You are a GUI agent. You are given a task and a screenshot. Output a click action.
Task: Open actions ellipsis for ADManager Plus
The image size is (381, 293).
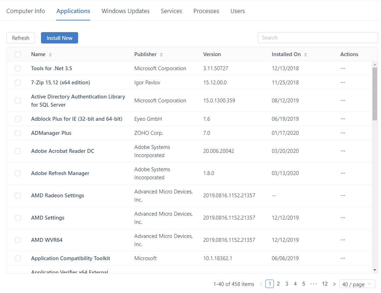(343, 133)
